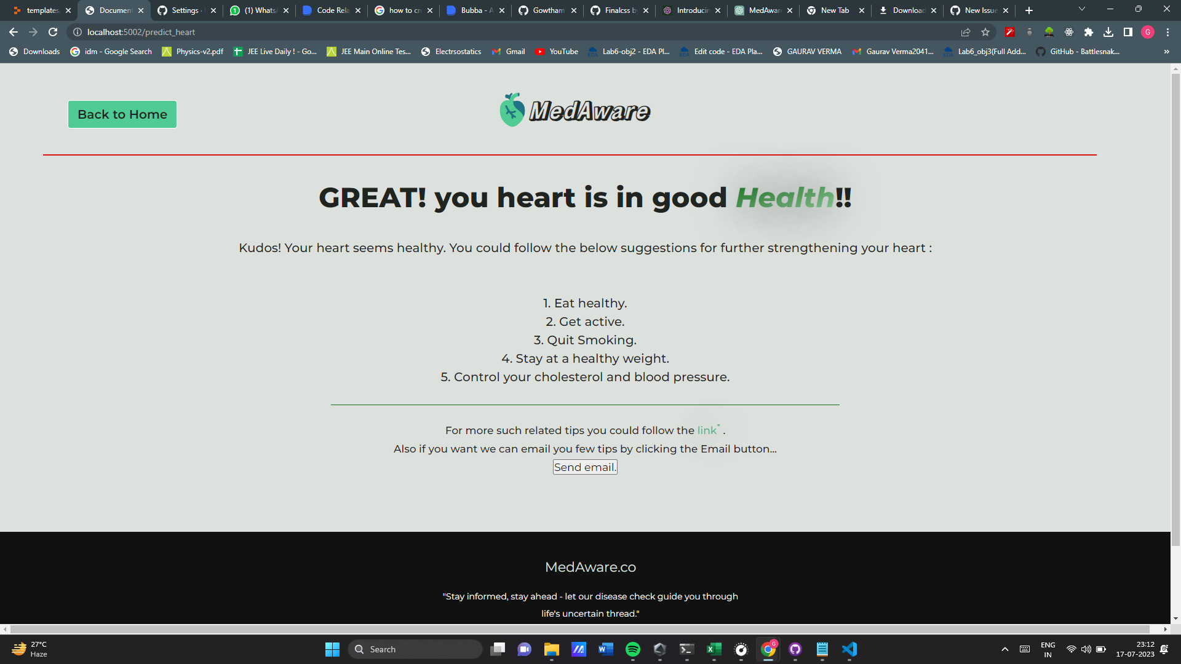Image resolution: width=1181 pixels, height=664 pixels.
Task: Open Windows Terminal from the taskbar
Action: pos(686,650)
